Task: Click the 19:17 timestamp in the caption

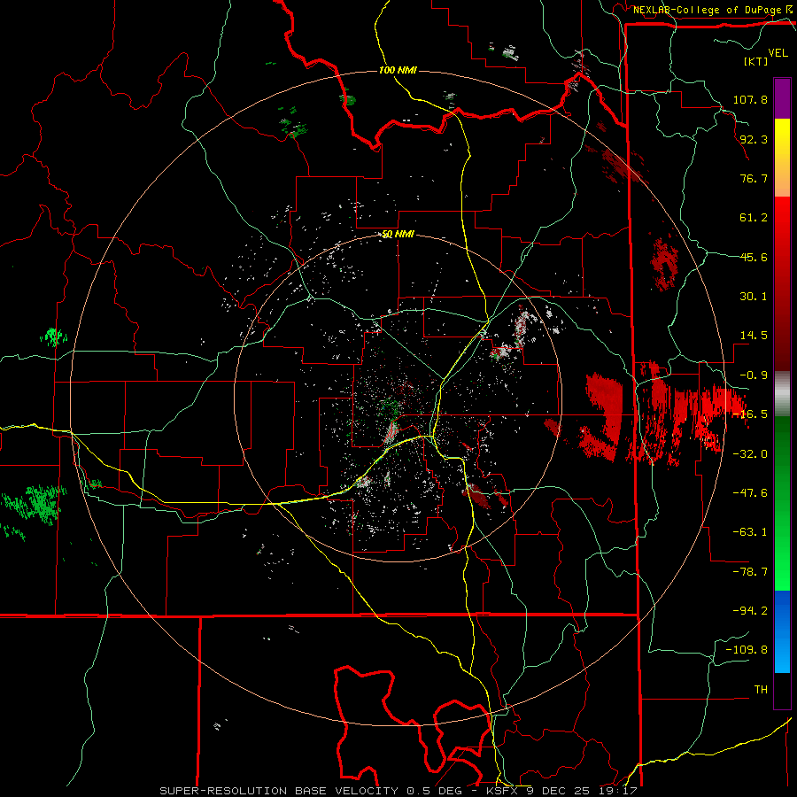Action: click(617, 791)
